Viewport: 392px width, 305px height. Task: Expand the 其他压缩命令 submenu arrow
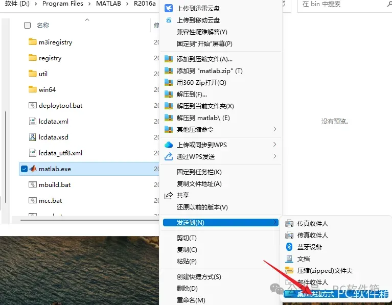point(274,129)
